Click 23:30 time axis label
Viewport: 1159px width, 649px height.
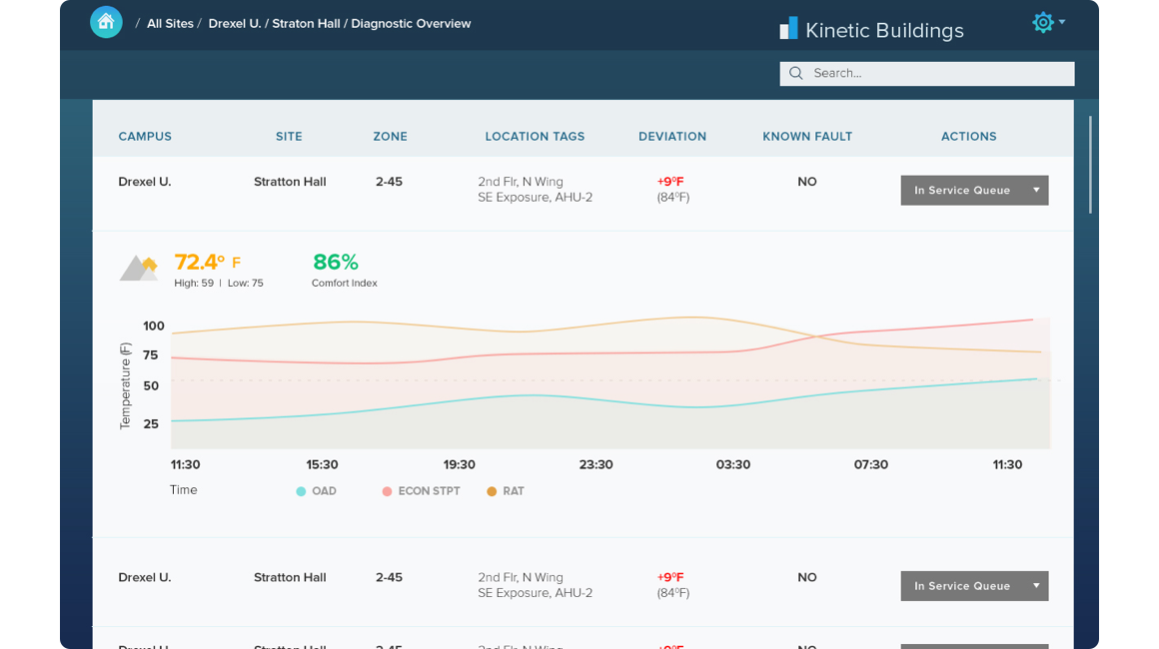[x=595, y=464]
